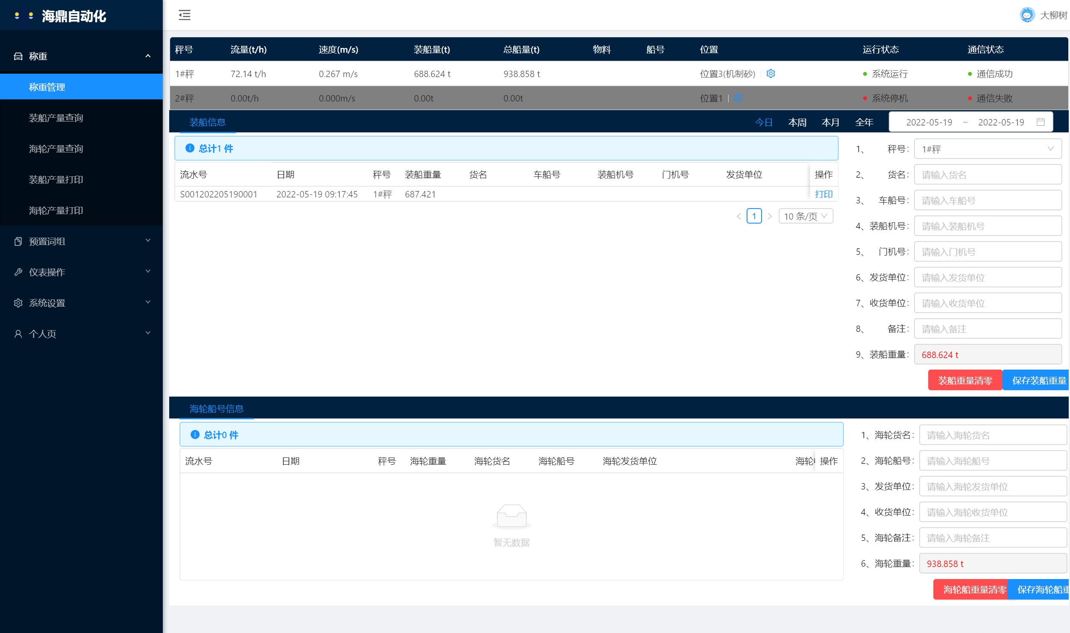
Task: Select the 本月 time filter
Action: [x=830, y=122]
